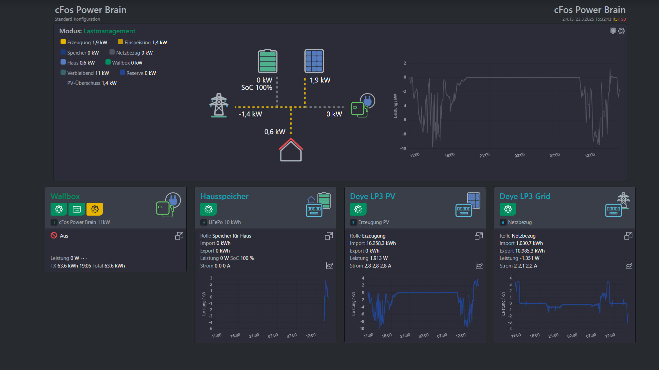Open Wallbox card pop-out window icon

click(179, 236)
